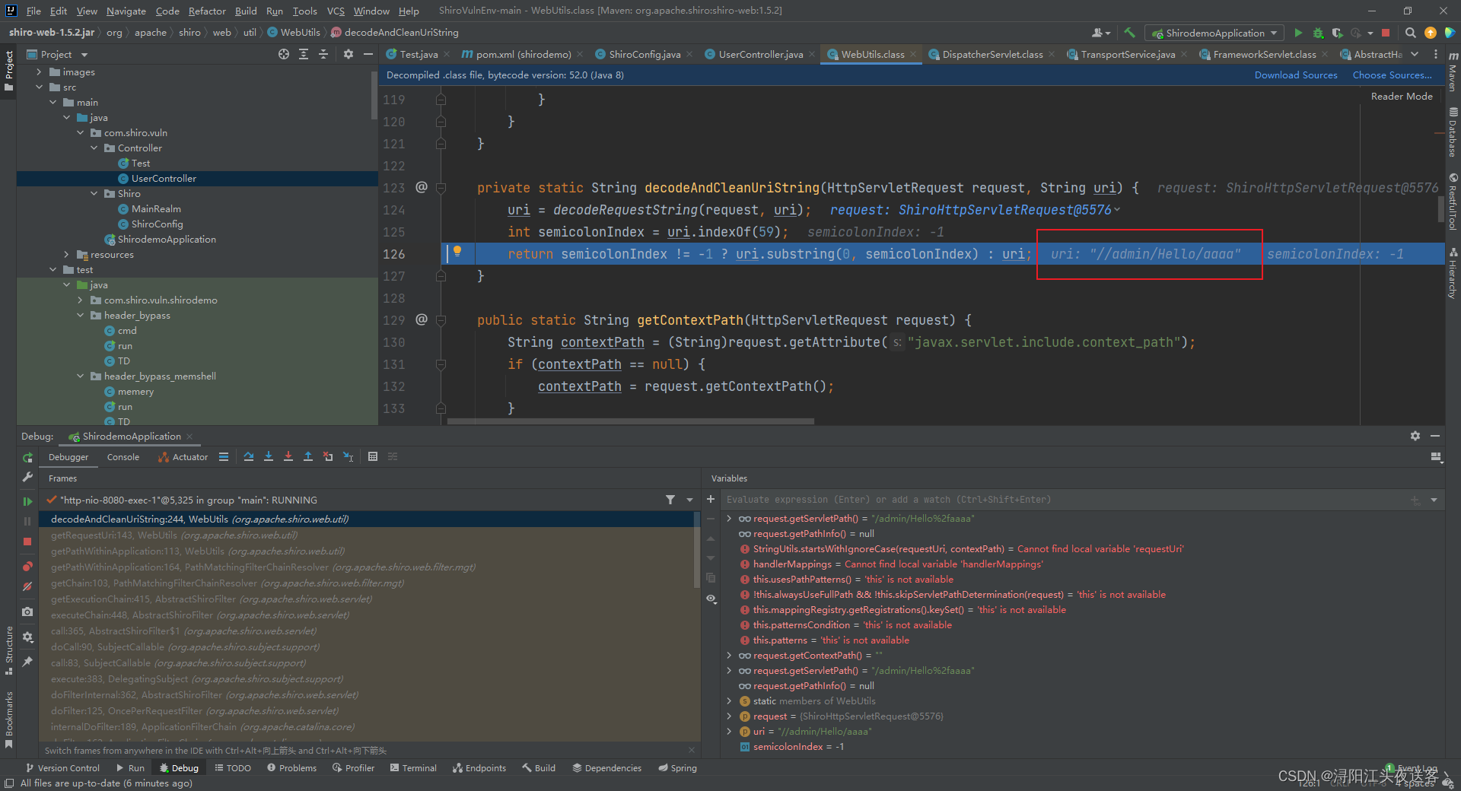Expand the request variable in Variables pane
The width and height of the screenshot is (1461, 791).
tap(729, 716)
